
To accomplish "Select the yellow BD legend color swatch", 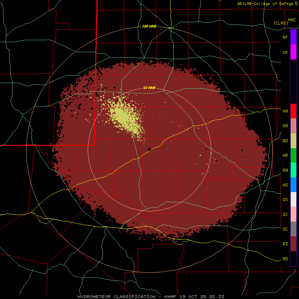I will pyautogui.click(x=293, y=141).
